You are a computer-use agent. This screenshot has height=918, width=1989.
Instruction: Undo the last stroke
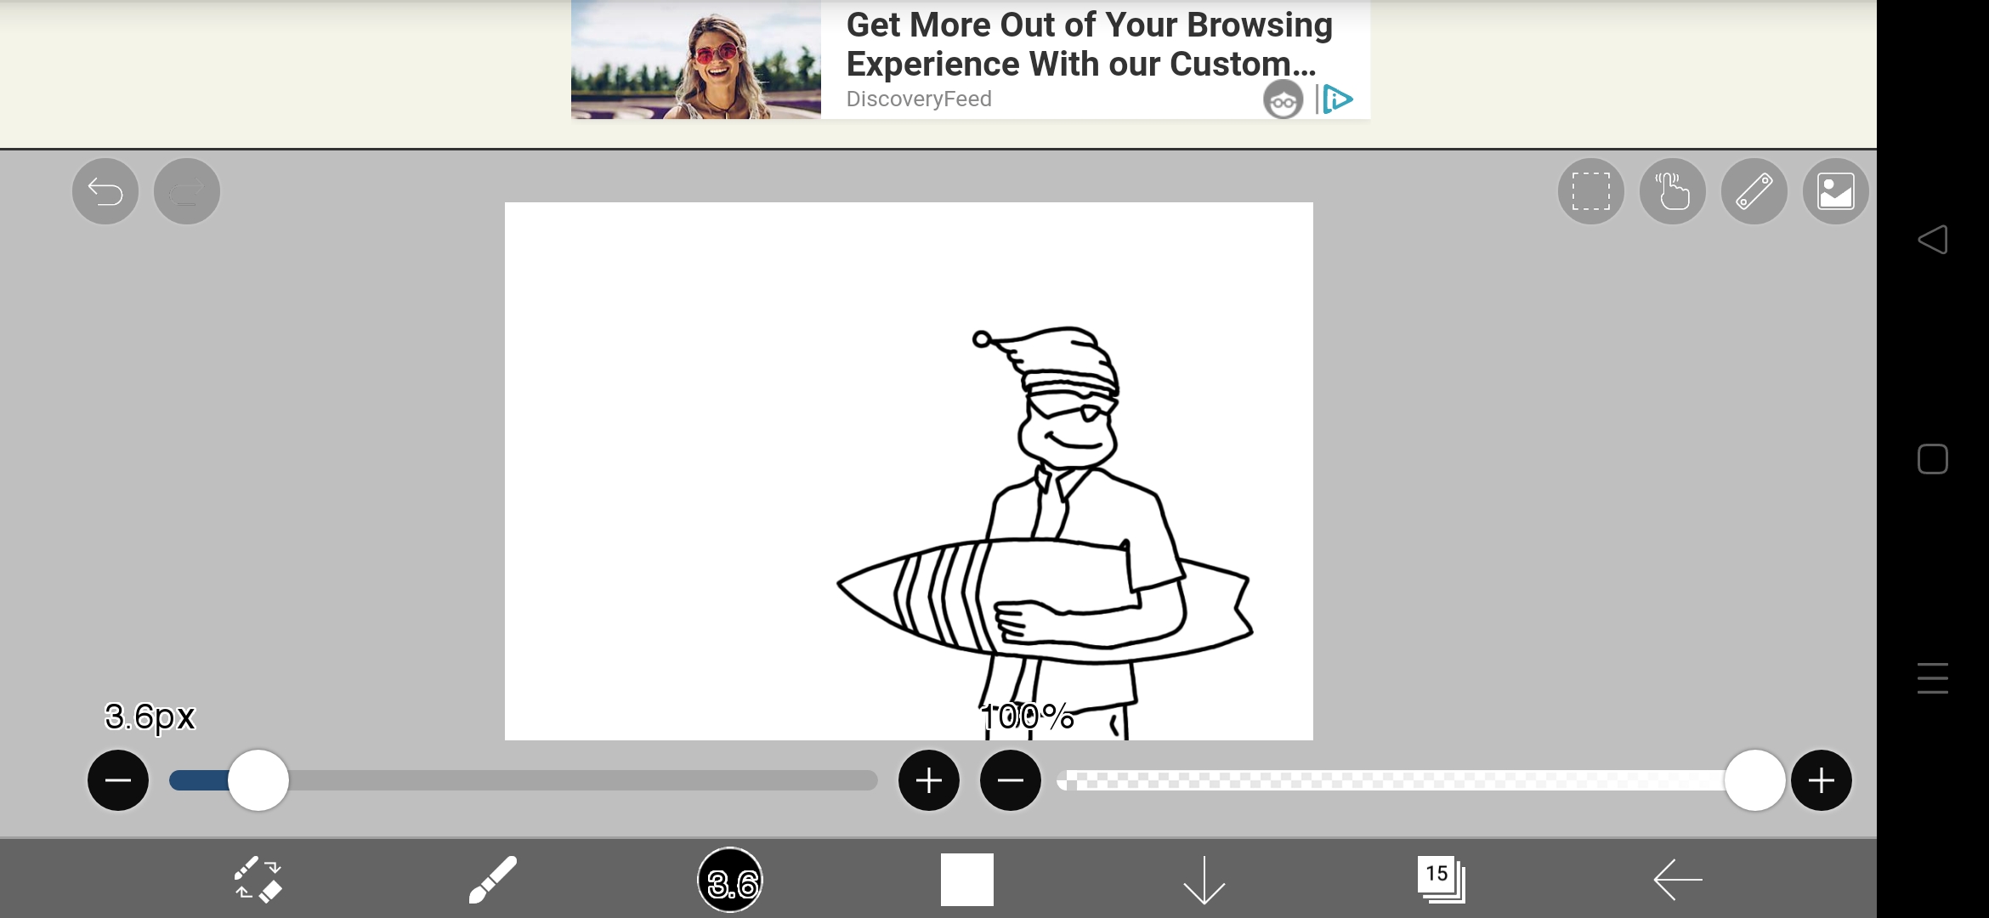click(105, 191)
